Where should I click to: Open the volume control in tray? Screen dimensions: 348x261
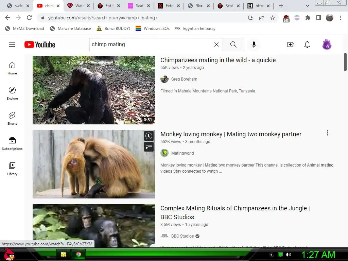288,255
